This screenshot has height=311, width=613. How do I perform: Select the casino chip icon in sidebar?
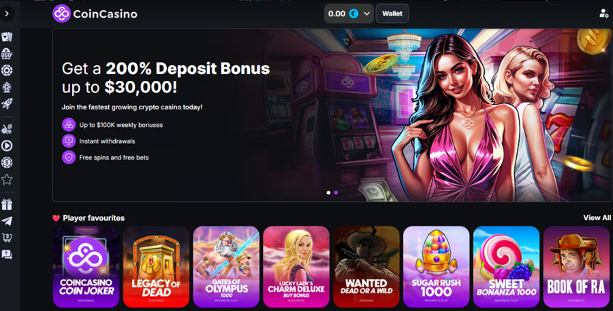(x=7, y=70)
